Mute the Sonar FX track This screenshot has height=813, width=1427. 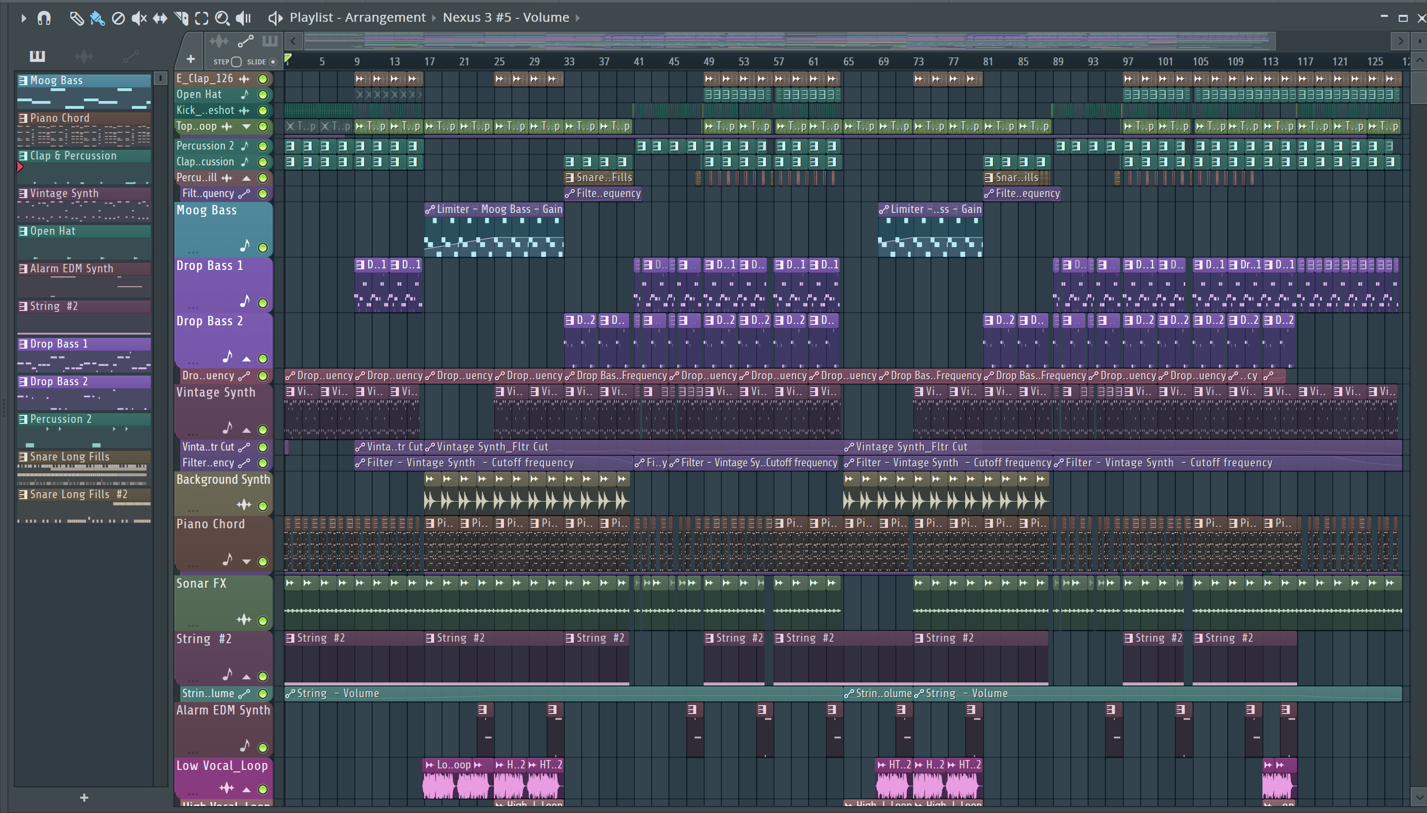tap(263, 620)
